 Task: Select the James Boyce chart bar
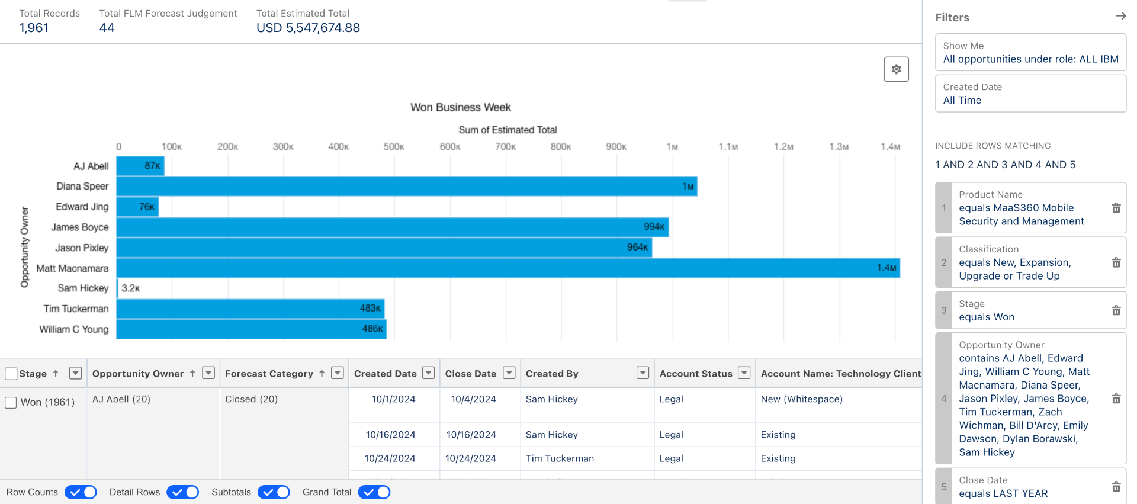pyautogui.click(x=393, y=227)
